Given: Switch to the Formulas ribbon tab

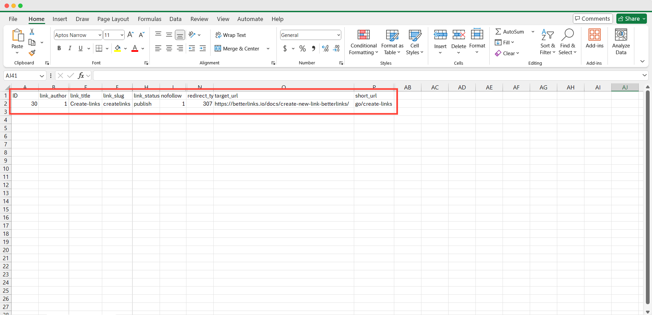Looking at the screenshot, I should (149, 19).
